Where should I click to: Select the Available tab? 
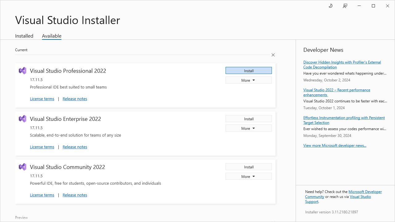pyautogui.click(x=52, y=36)
